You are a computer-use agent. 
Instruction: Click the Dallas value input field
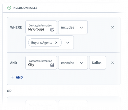(98, 63)
